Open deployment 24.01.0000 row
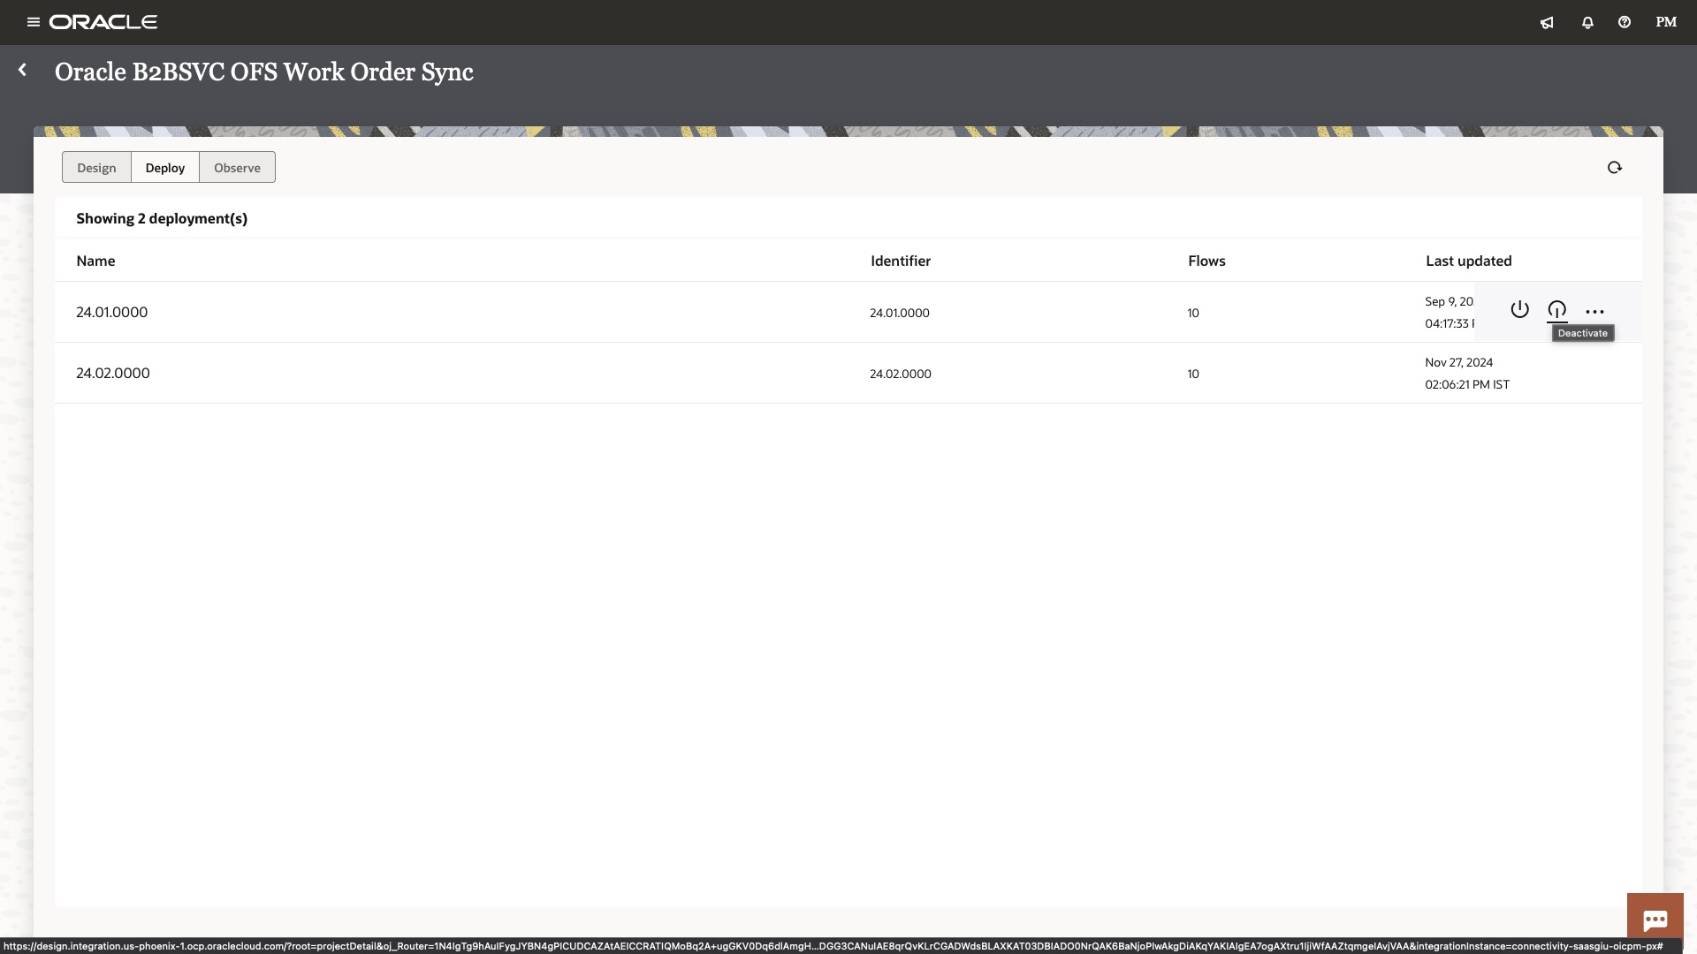Viewport: 1697px width, 954px height. 111,312
